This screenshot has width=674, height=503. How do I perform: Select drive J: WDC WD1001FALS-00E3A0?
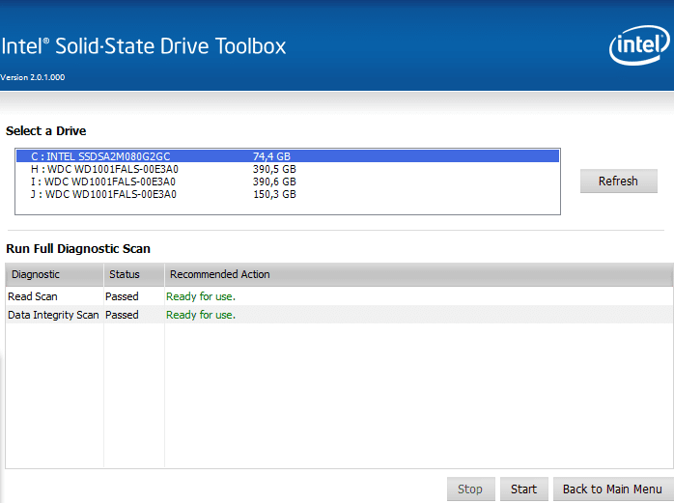288,194
